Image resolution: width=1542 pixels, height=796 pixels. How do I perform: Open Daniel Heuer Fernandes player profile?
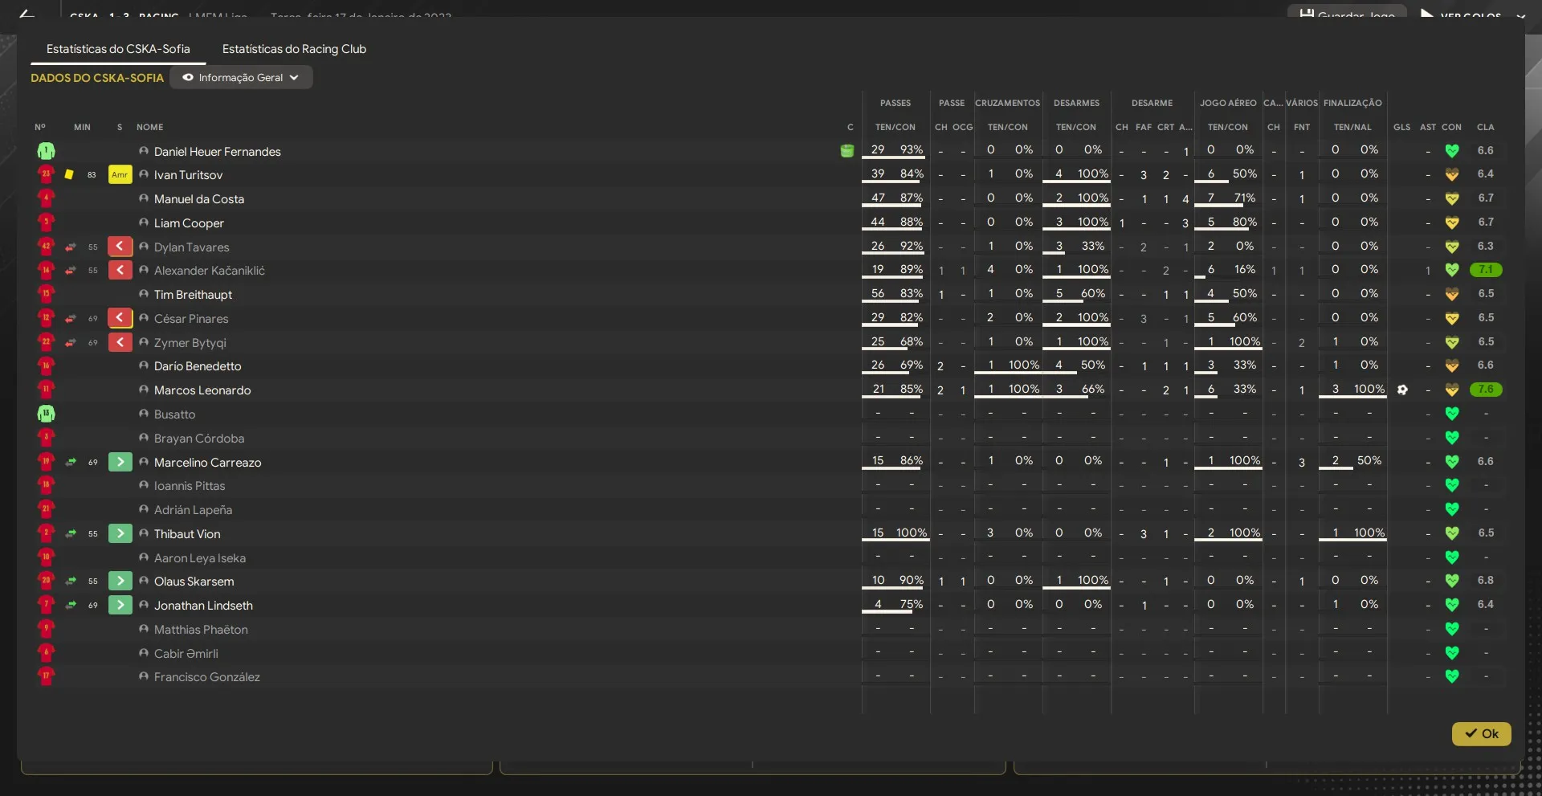pyautogui.click(x=217, y=151)
